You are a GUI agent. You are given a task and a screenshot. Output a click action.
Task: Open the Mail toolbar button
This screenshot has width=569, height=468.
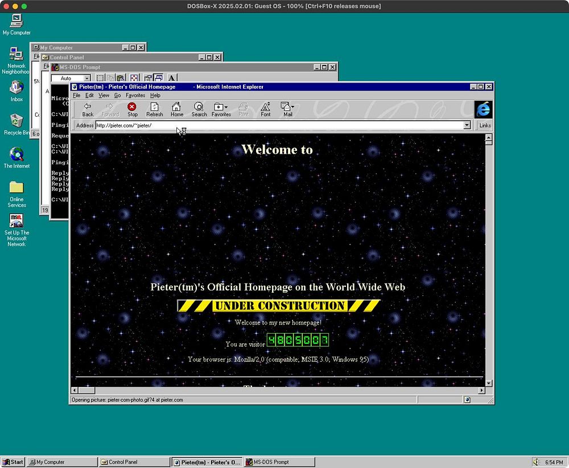pos(287,109)
